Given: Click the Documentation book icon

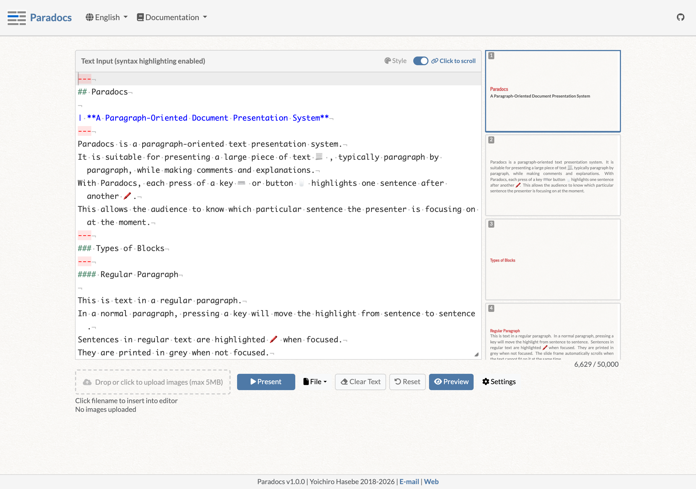Looking at the screenshot, I should (140, 17).
